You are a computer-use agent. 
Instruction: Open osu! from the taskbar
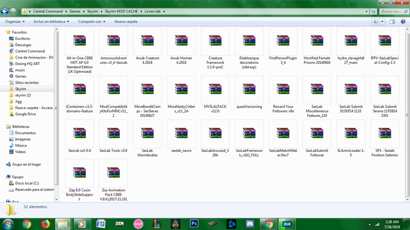click(138, 224)
